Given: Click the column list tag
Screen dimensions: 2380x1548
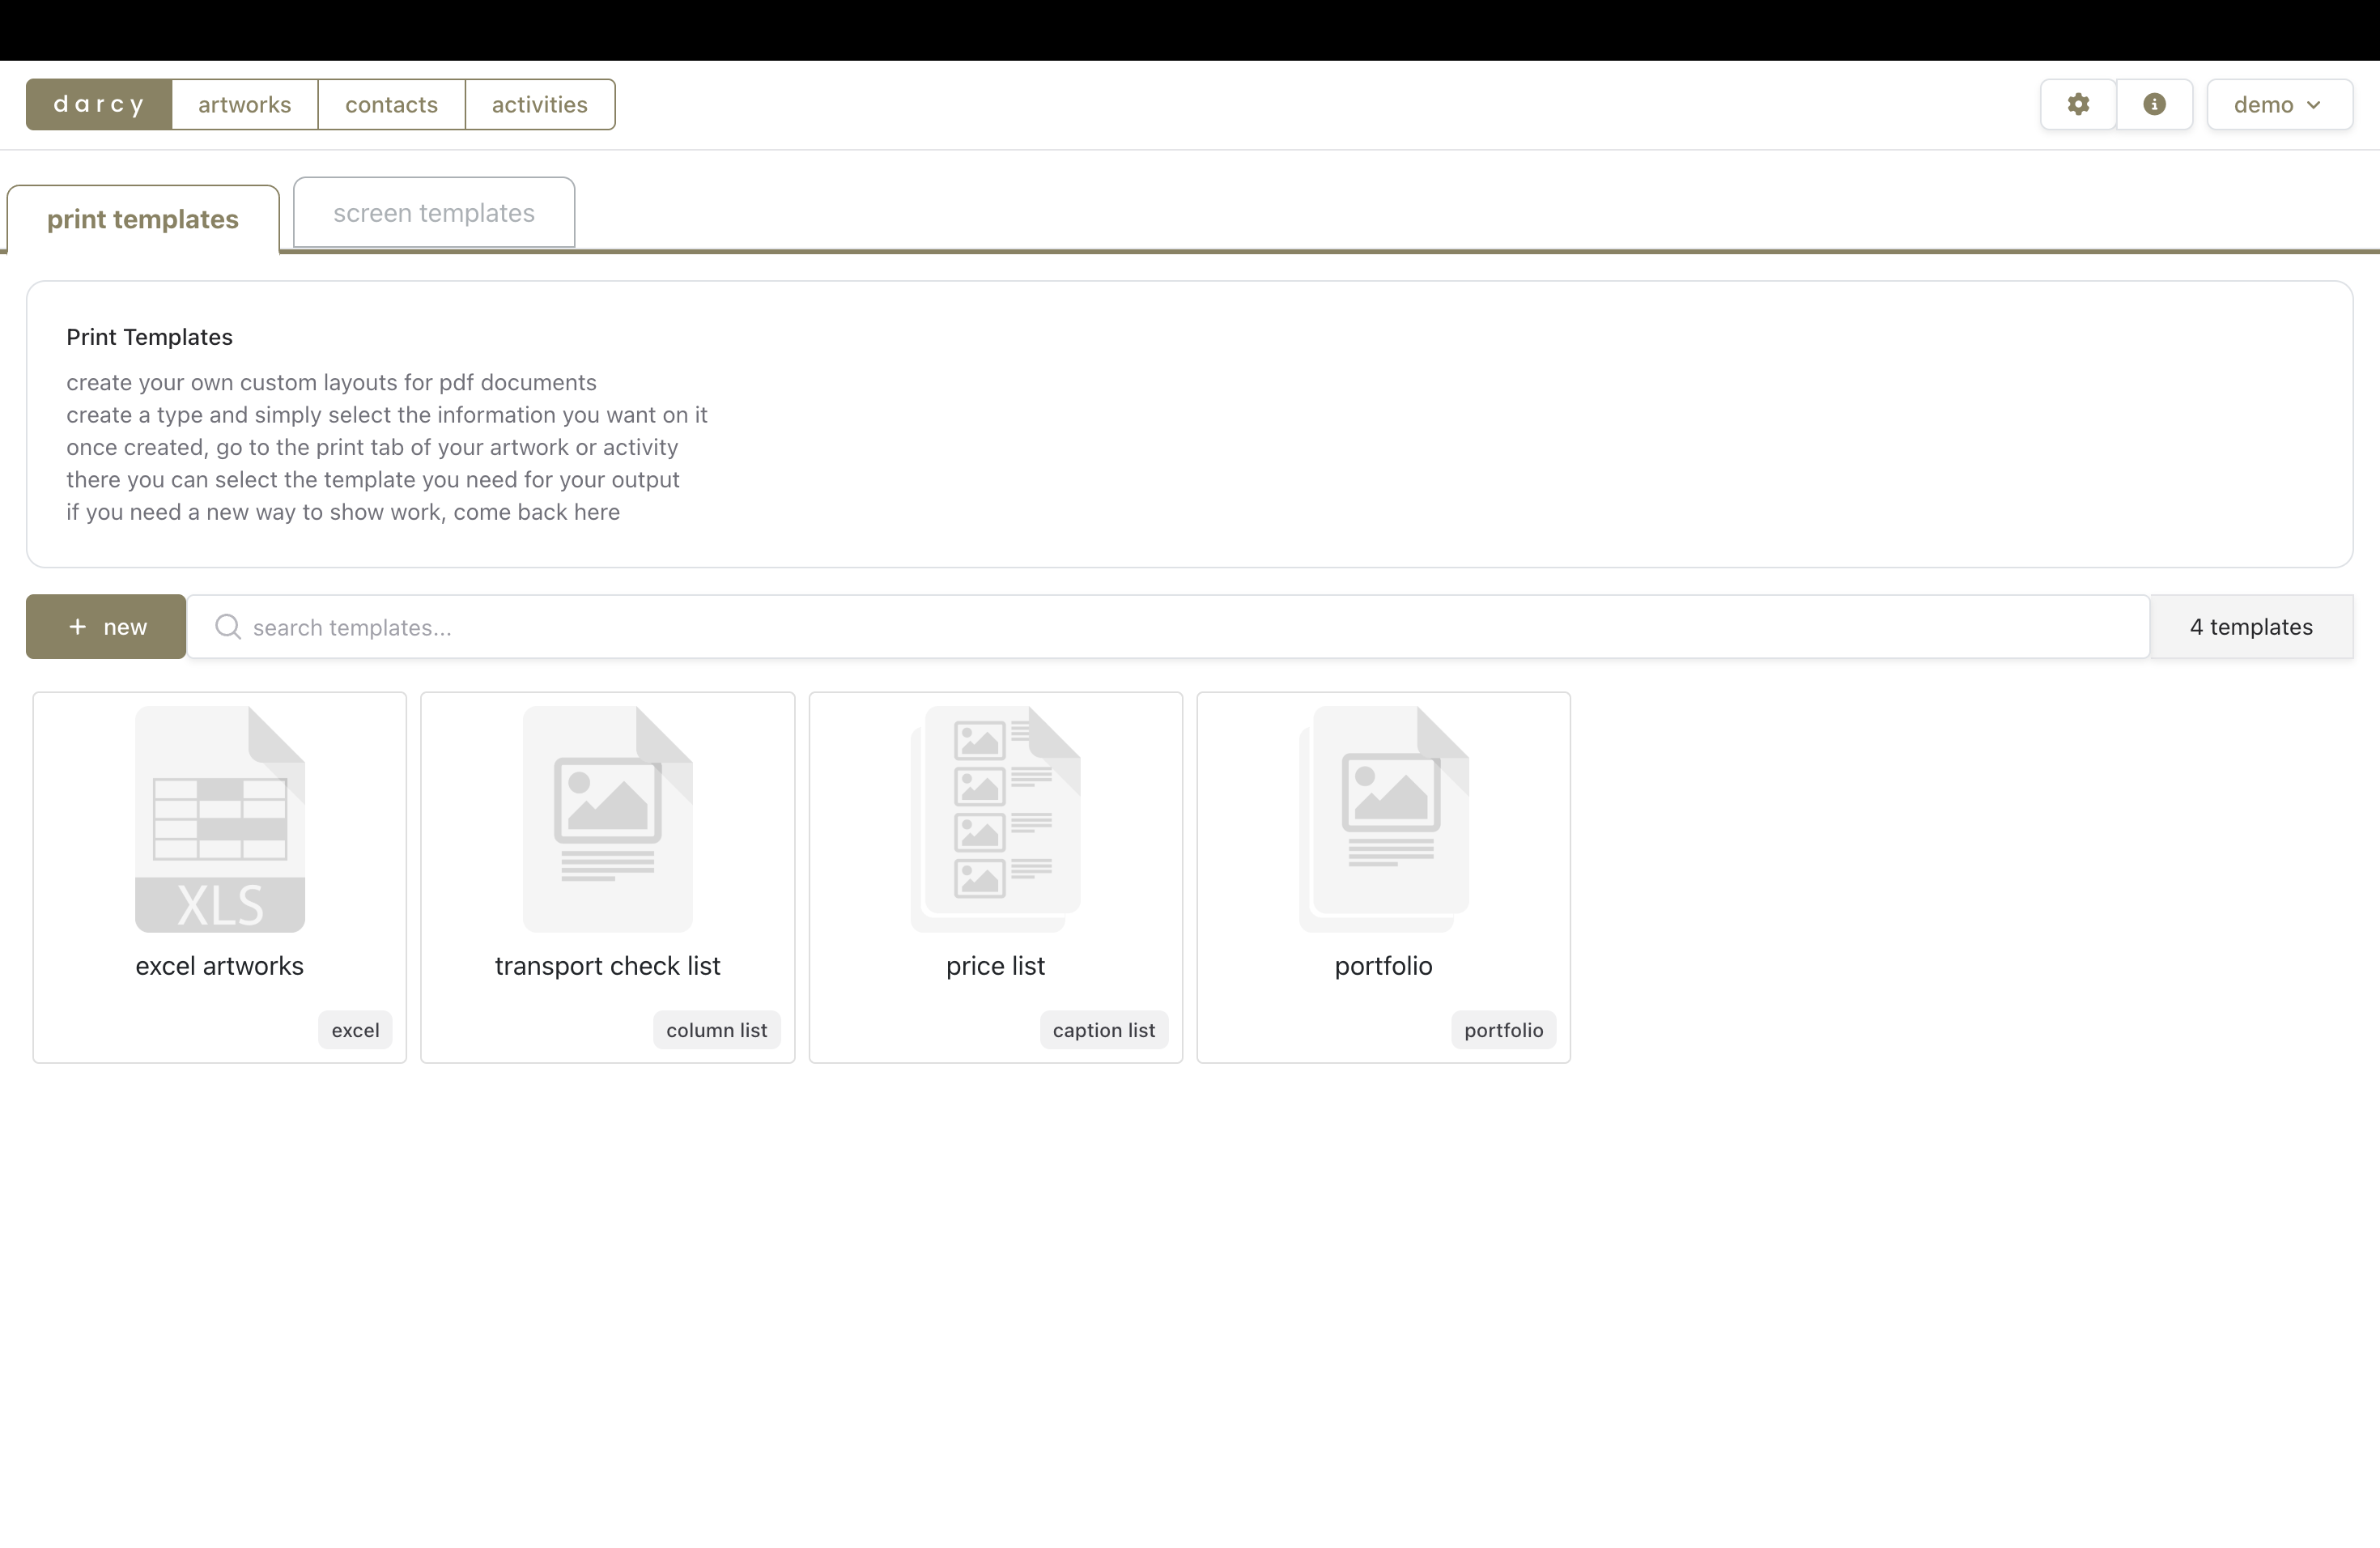Looking at the screenshot, I should pos(716,1030).
